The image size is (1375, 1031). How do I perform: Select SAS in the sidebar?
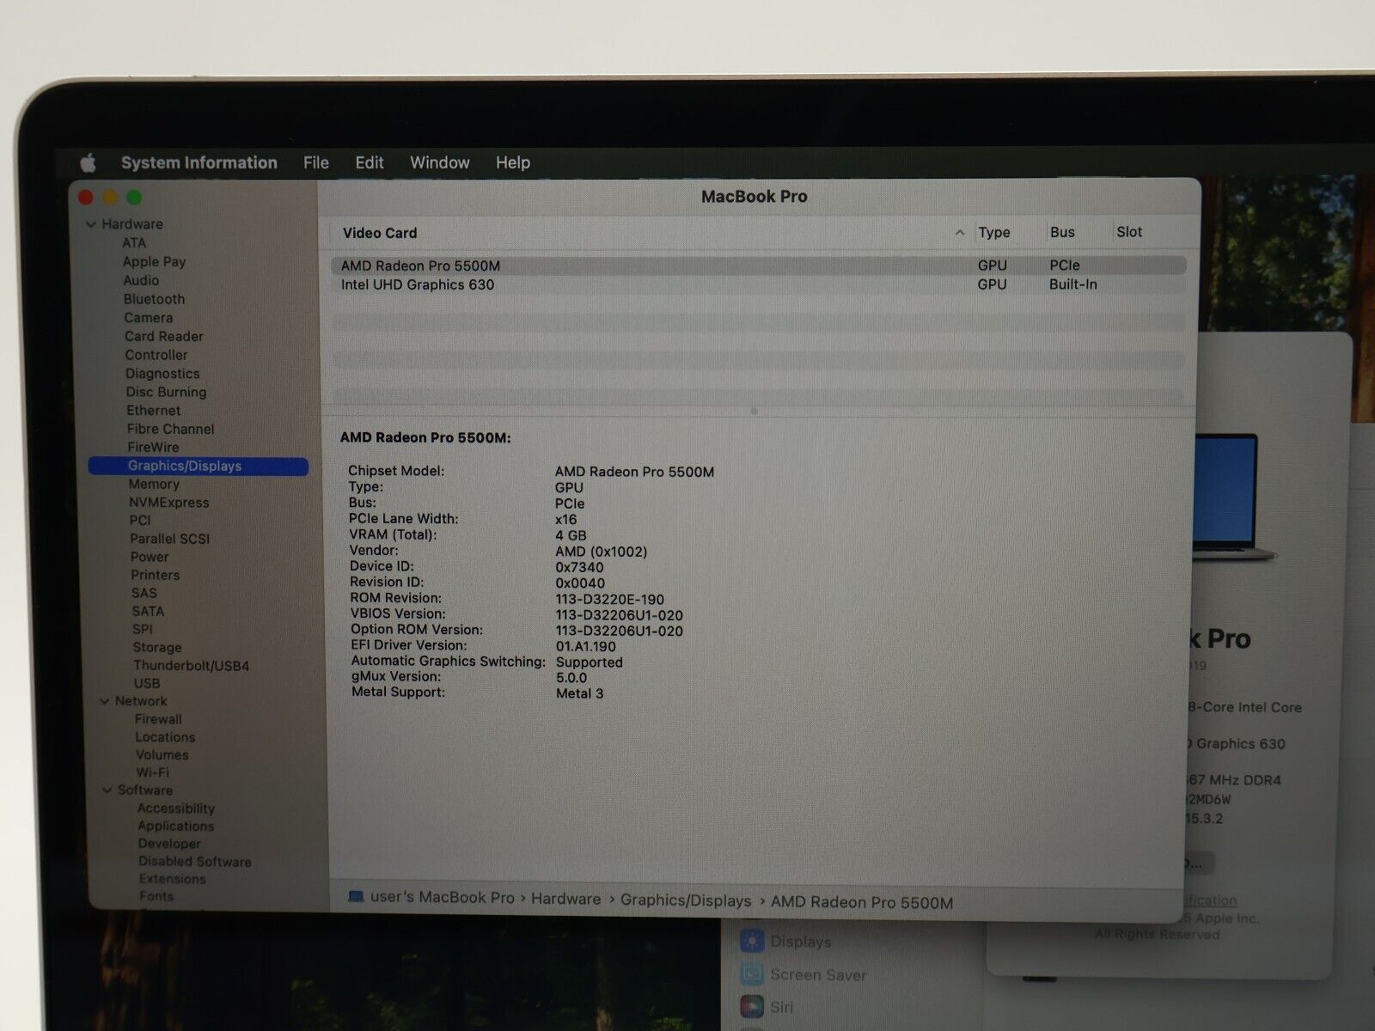coord(144,593)
